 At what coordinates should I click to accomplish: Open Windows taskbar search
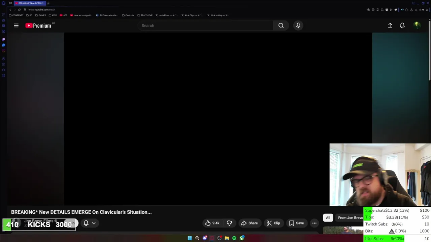(x=197, y=238)
